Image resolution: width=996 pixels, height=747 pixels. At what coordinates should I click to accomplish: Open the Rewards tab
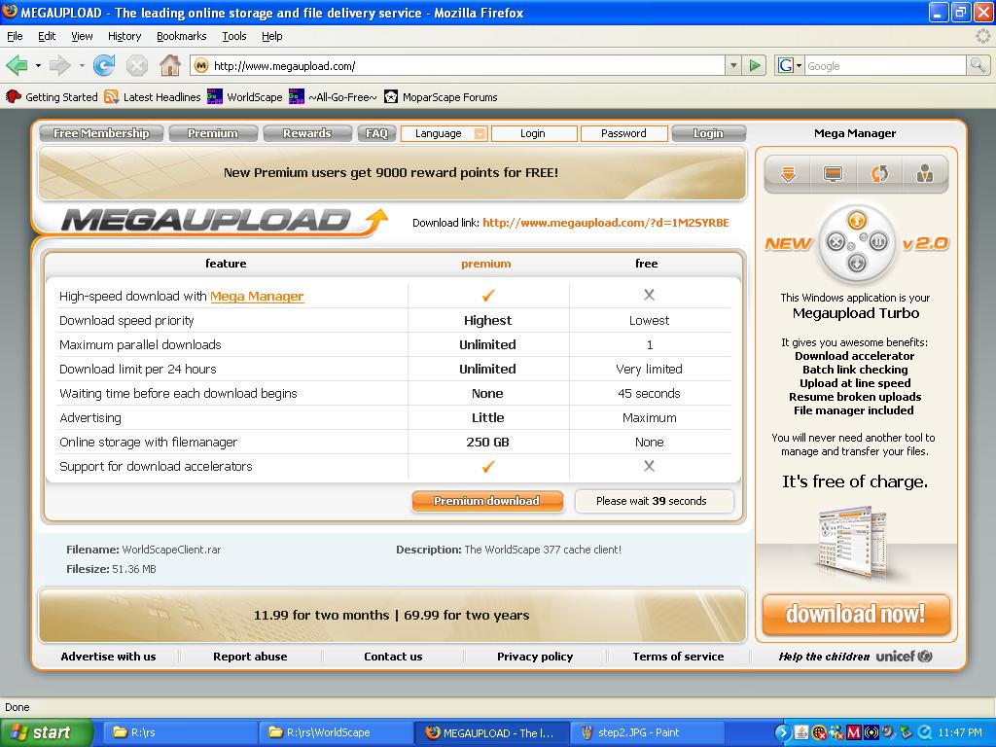tap(306, 133)
